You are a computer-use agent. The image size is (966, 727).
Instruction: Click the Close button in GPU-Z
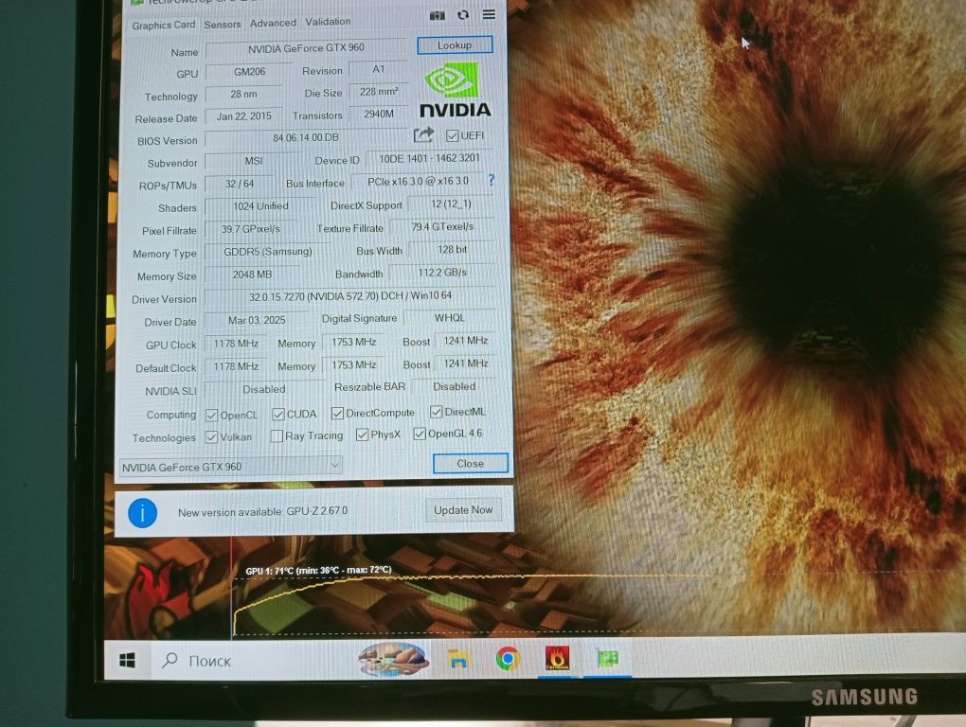pyautogui.click(x=470, y=464)
